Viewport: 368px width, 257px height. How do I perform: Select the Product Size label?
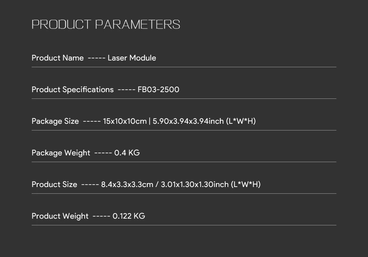pos(54,185)
